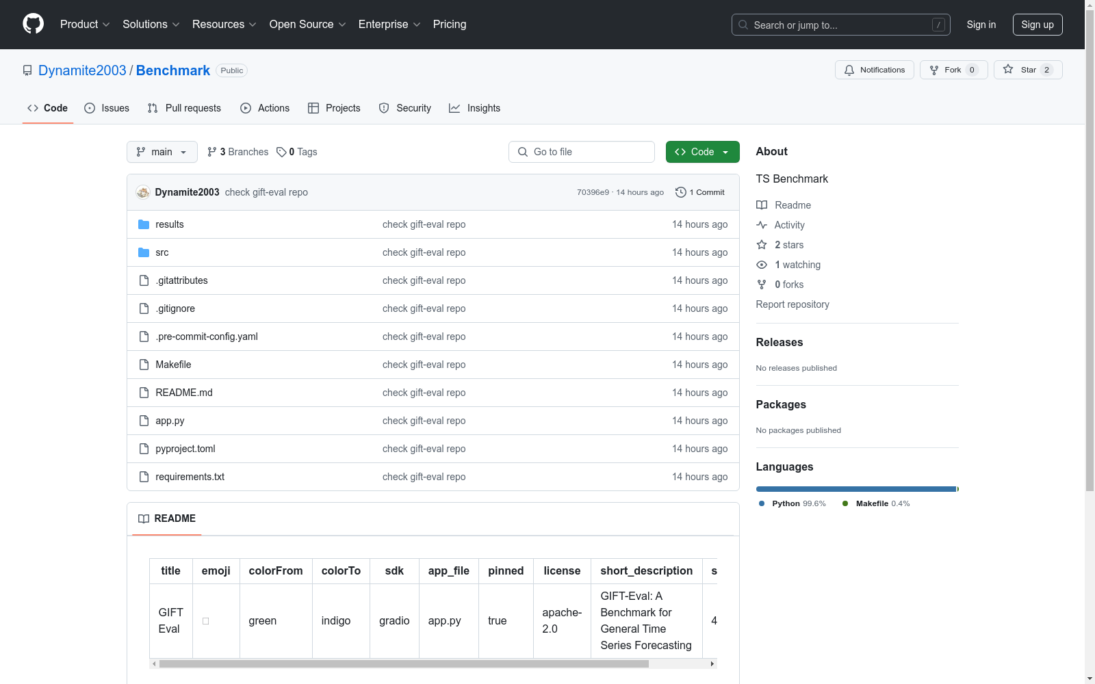Click the README table horizontal scrollbar
Screen dimensions: 1095x684
coord(404,663)
